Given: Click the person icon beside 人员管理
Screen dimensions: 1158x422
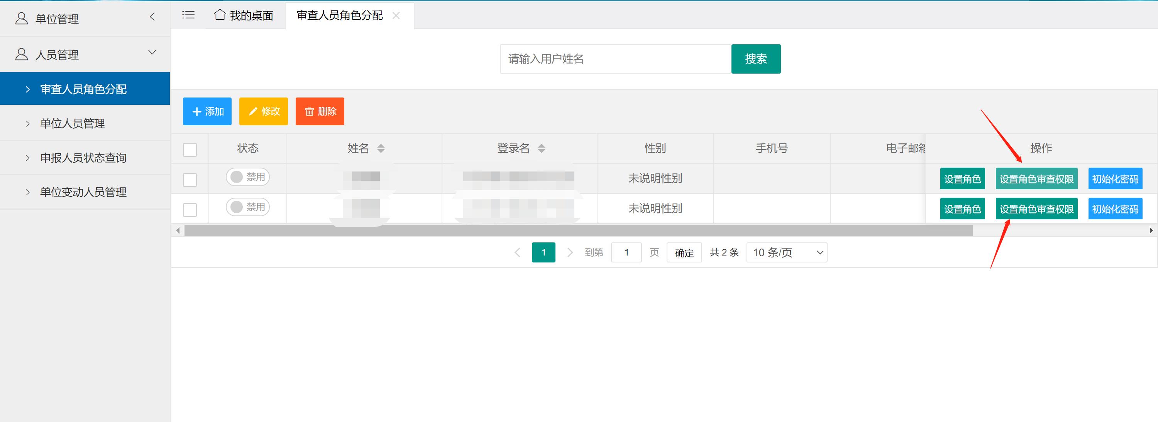Looking at the screenshot, I should 21,54.
